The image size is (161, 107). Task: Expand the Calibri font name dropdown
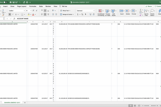click(x=24, y=11)
